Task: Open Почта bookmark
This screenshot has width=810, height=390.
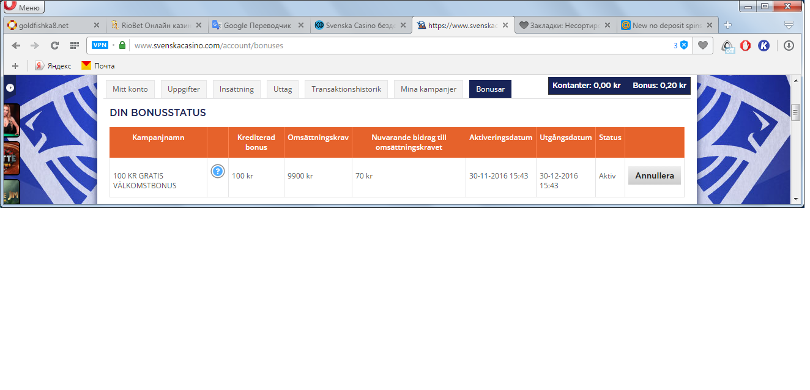Action: (x=98, y=65)
